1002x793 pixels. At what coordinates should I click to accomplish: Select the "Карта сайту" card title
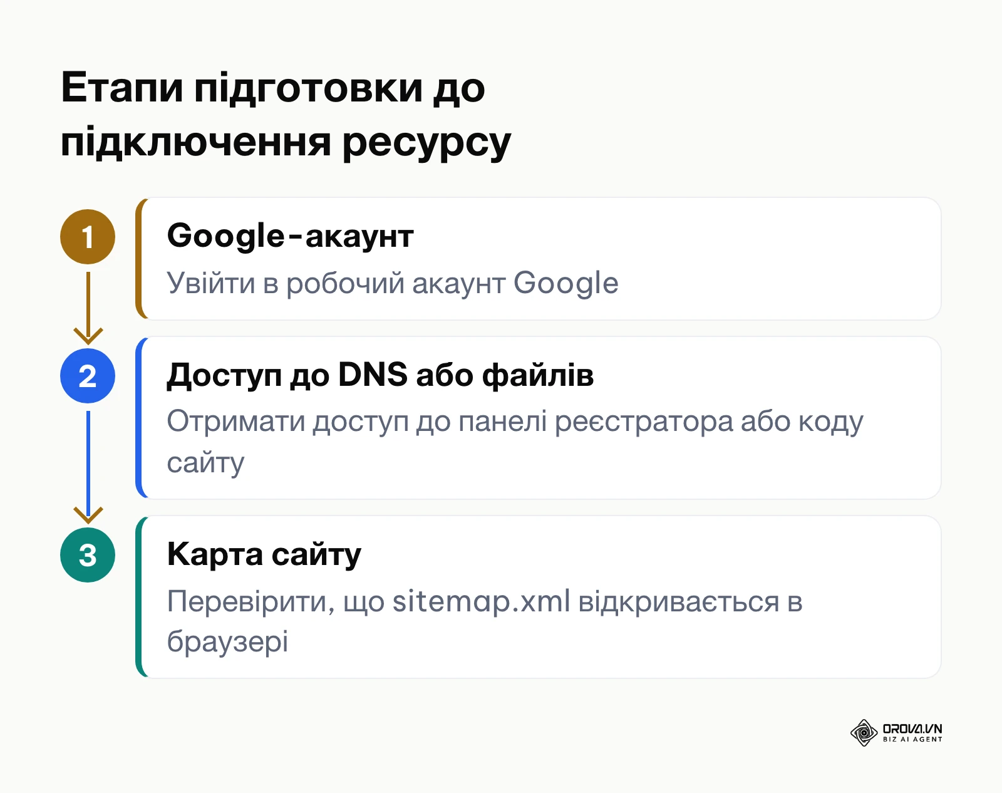tap(264, 555)
